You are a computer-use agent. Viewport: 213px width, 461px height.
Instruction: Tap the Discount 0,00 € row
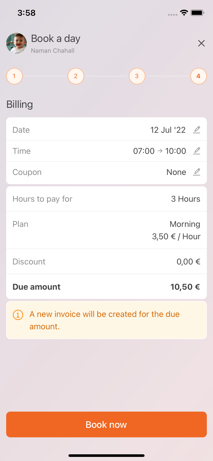point(106,262)
